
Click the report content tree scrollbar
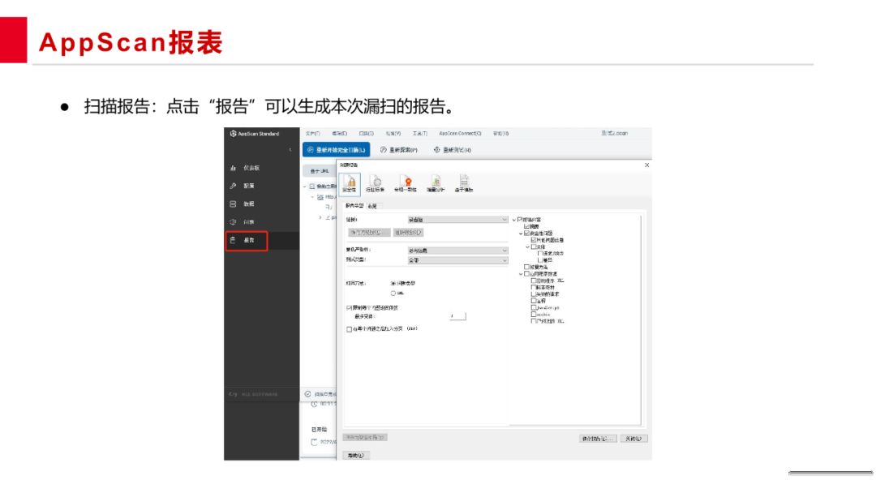(x=641, y=320)
